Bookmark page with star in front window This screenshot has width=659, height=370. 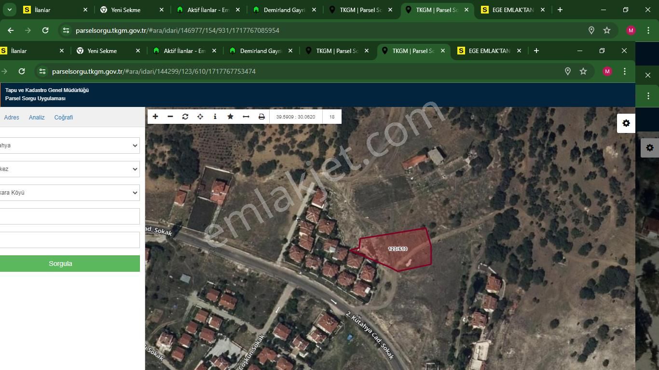pos(583,71)
